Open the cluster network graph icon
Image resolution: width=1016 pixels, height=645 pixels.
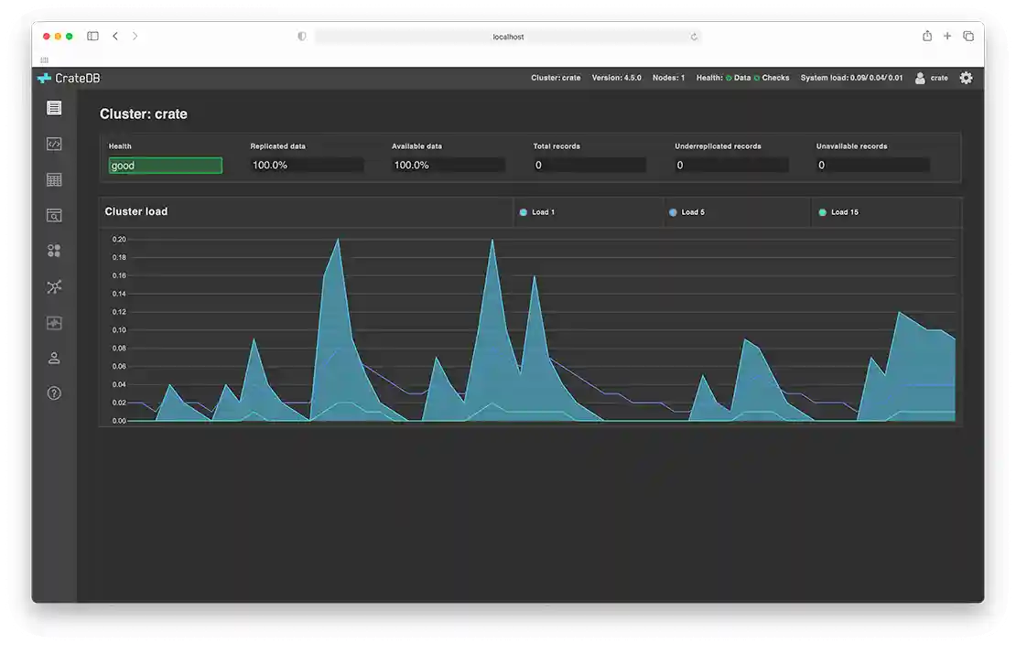click(54, 286)
